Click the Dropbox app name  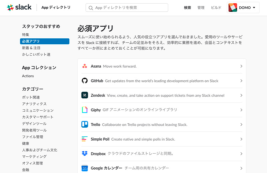pyautogui.click(x=98, y=154)
